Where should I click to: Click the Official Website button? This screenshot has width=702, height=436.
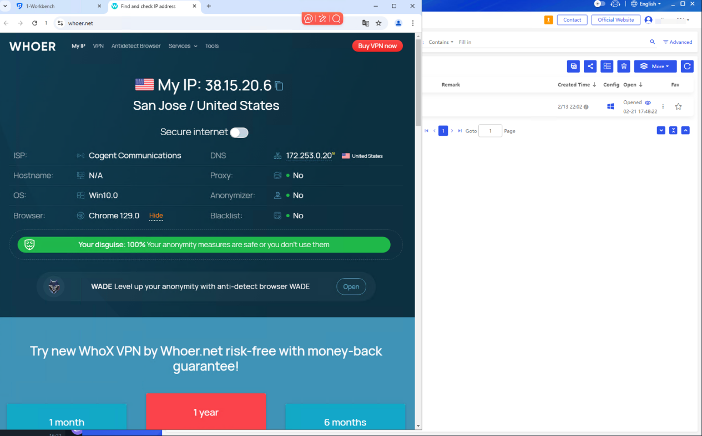coord(616,20)
